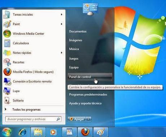This screenshot has height=137, width=166.
Task: Expand the Notas rápidas submenu arrow
Action: 62,52
